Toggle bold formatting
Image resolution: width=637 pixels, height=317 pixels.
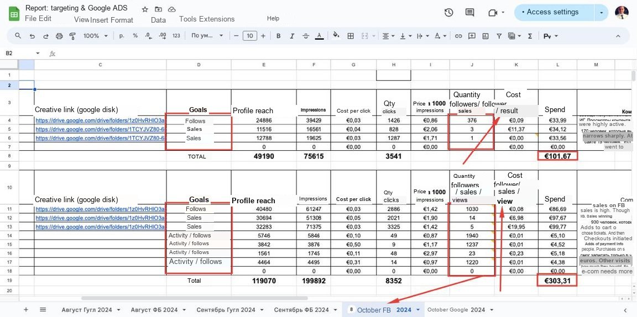[x=278, y=36]
